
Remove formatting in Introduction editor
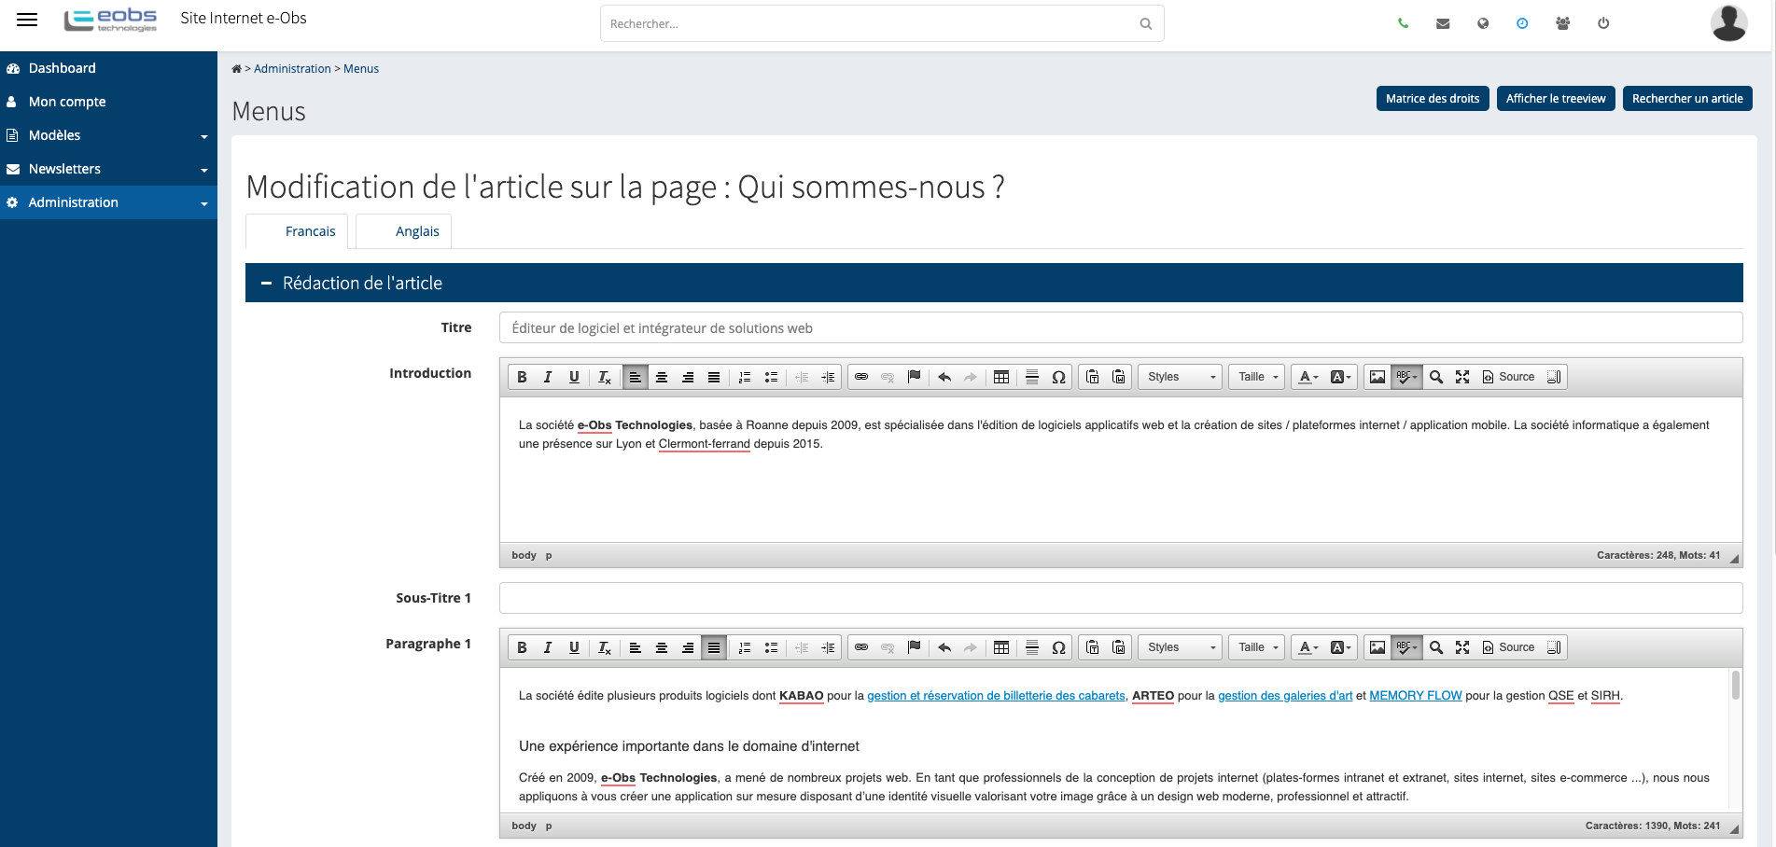pos(605,377)
